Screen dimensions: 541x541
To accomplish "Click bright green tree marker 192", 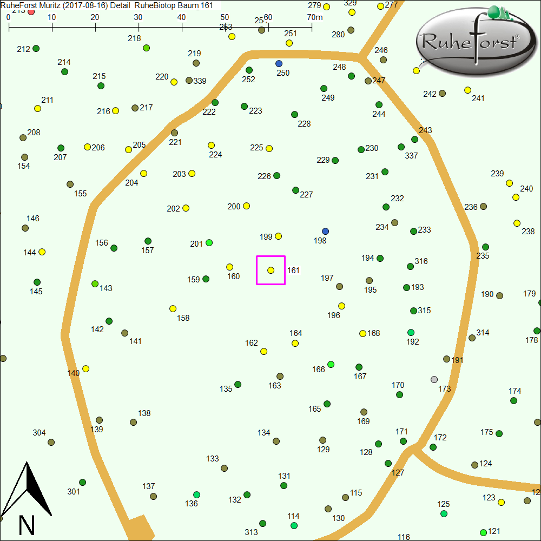I will point(411,332).
